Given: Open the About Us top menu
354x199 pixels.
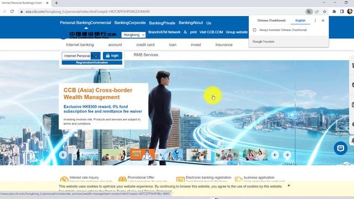Looking at the screenshot, I should [198, 23].
